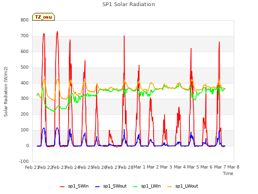The width and height of the screenshot is (258, 194).
Task: Click the 0 y-axis tick label
Action: pyautogui.click(x=27, y=145)
